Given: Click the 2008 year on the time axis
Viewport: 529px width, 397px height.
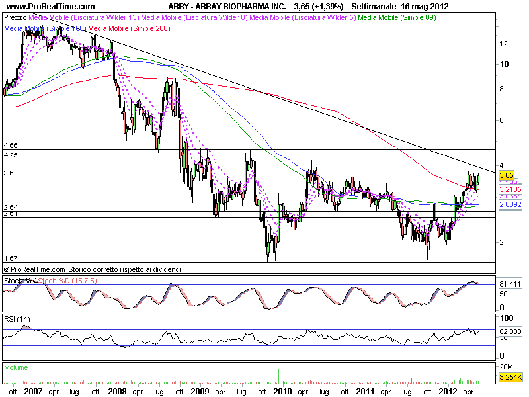Looking at the screenshot, I should coord(117,392).
